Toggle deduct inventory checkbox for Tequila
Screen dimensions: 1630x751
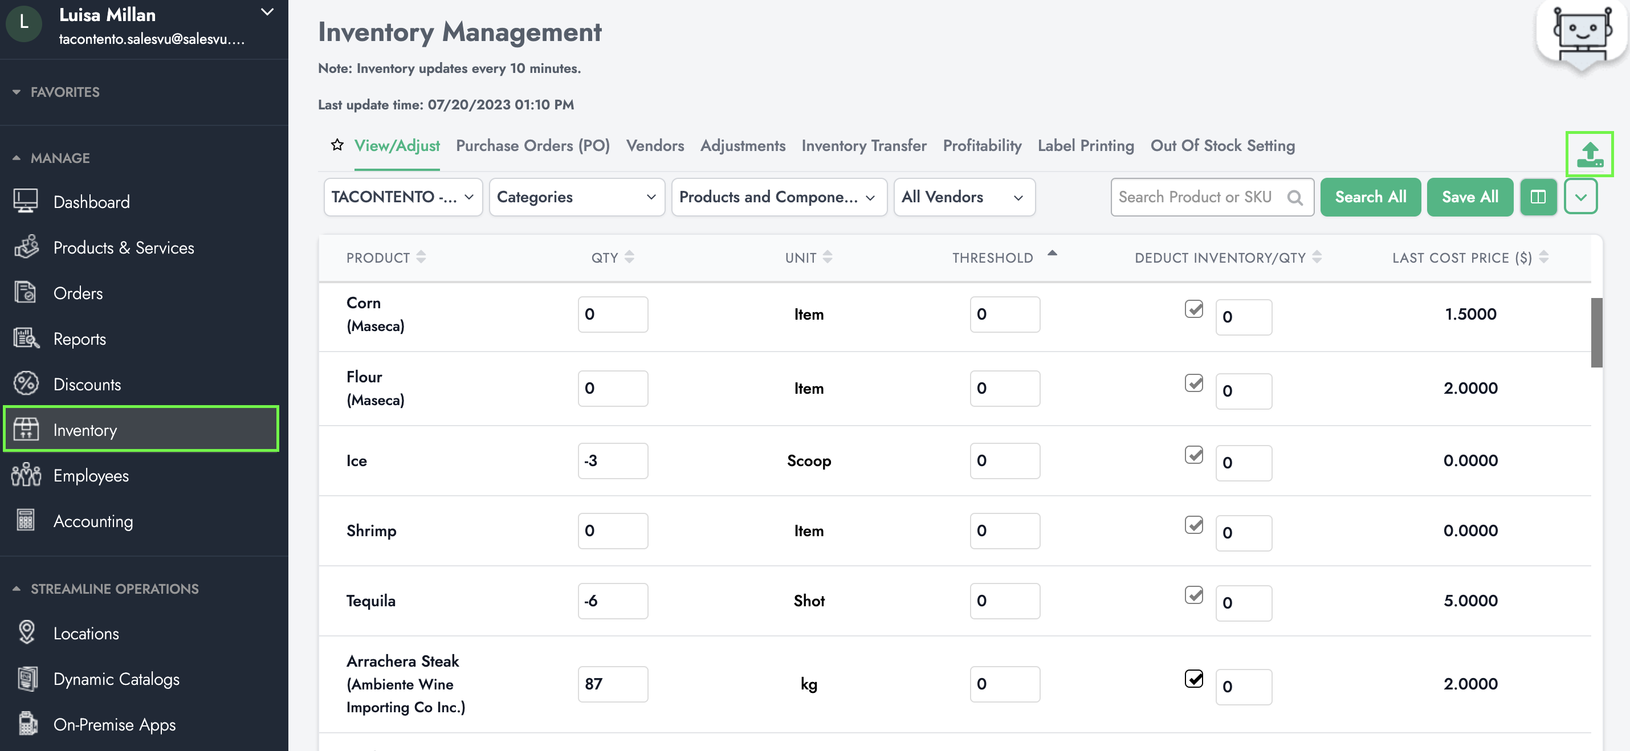point(1193,595)
